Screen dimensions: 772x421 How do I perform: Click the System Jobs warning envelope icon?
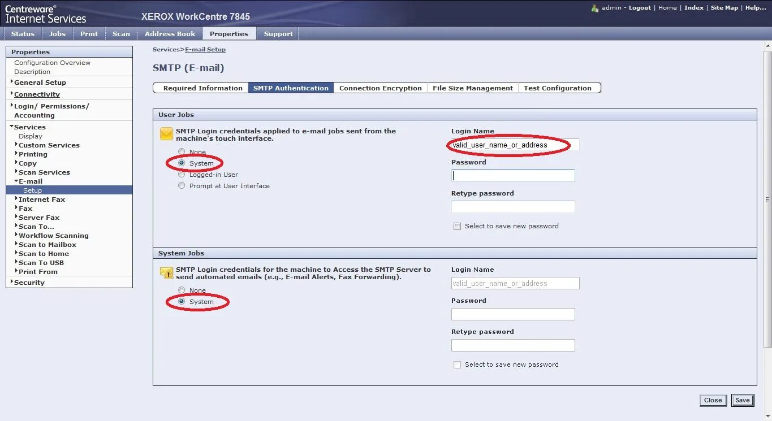[x=166, y=273]
